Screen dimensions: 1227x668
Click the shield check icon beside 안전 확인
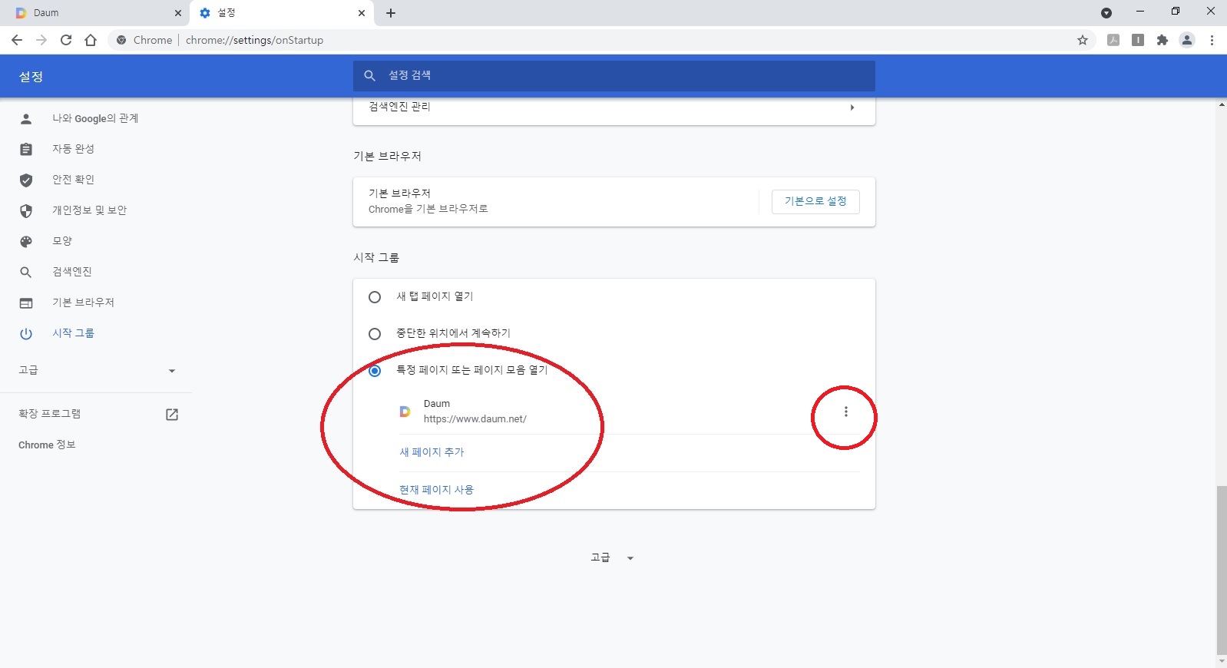tap(26, 180)
